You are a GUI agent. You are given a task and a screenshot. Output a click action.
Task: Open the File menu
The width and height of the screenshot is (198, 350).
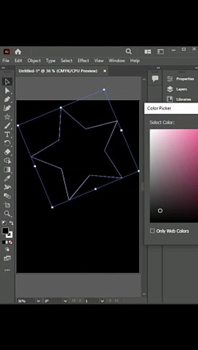click(x=5, y=61)
